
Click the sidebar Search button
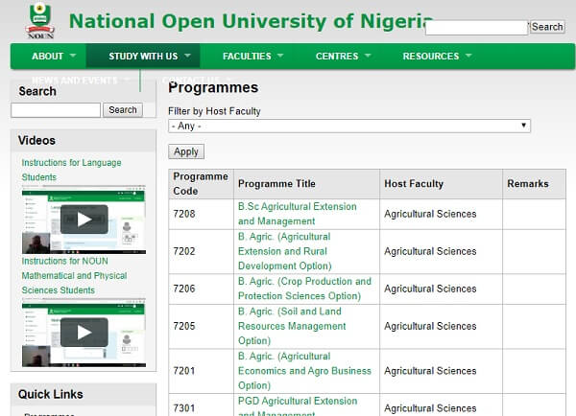coord(123,109)
